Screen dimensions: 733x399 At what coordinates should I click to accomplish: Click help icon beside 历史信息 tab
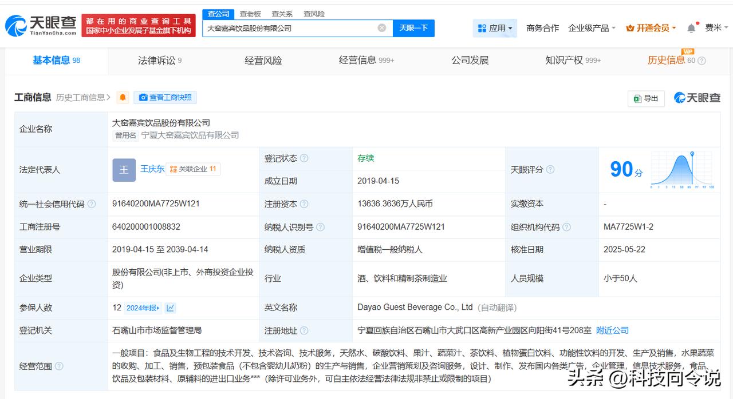[x=702, y=61]
